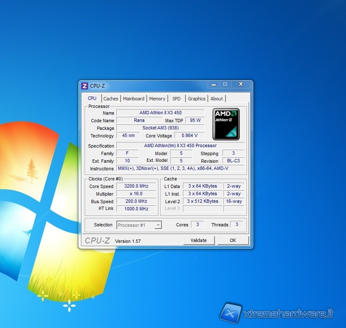Select the CPU tab
Image resolution: width=346 pixels, height=328 pixels.
92,98
